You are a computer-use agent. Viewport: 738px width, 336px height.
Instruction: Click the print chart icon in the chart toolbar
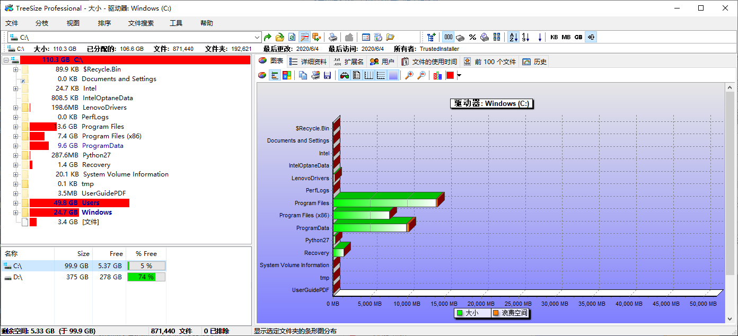(315, 75)
